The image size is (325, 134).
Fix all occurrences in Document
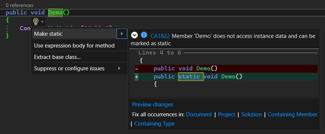pos(199,114)
